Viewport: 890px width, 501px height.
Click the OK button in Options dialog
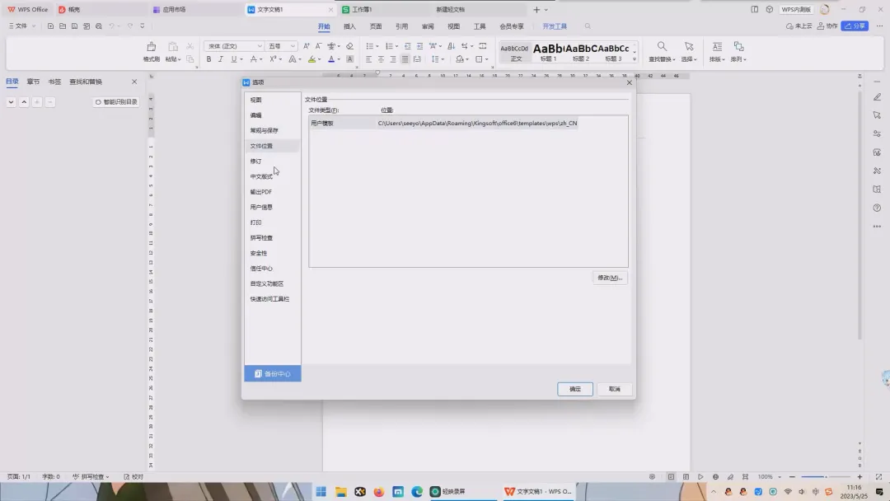point(575,389)
